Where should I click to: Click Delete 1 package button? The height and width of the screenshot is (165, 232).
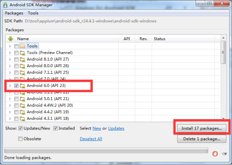202,139
